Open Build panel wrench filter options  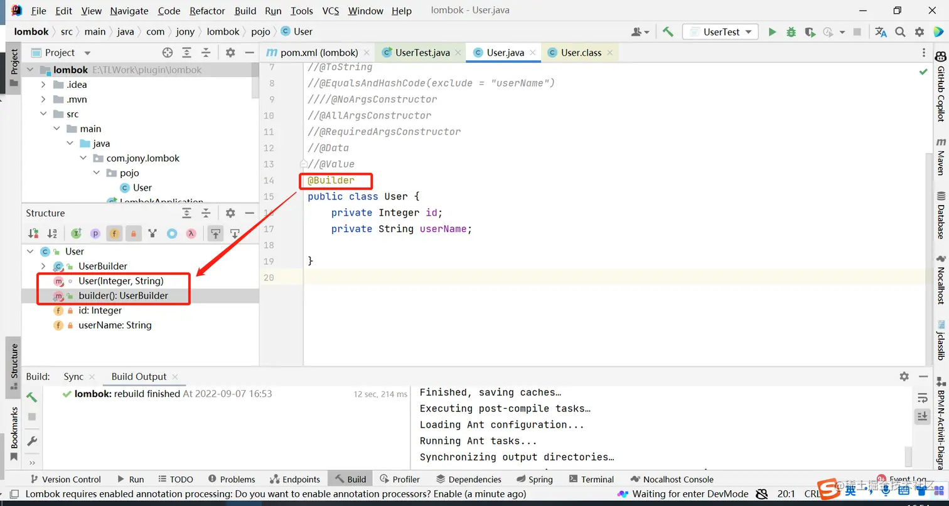pos(32,441)
